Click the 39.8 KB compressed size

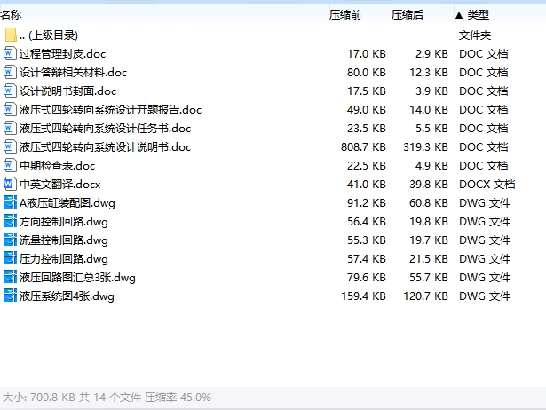(429, 184)
